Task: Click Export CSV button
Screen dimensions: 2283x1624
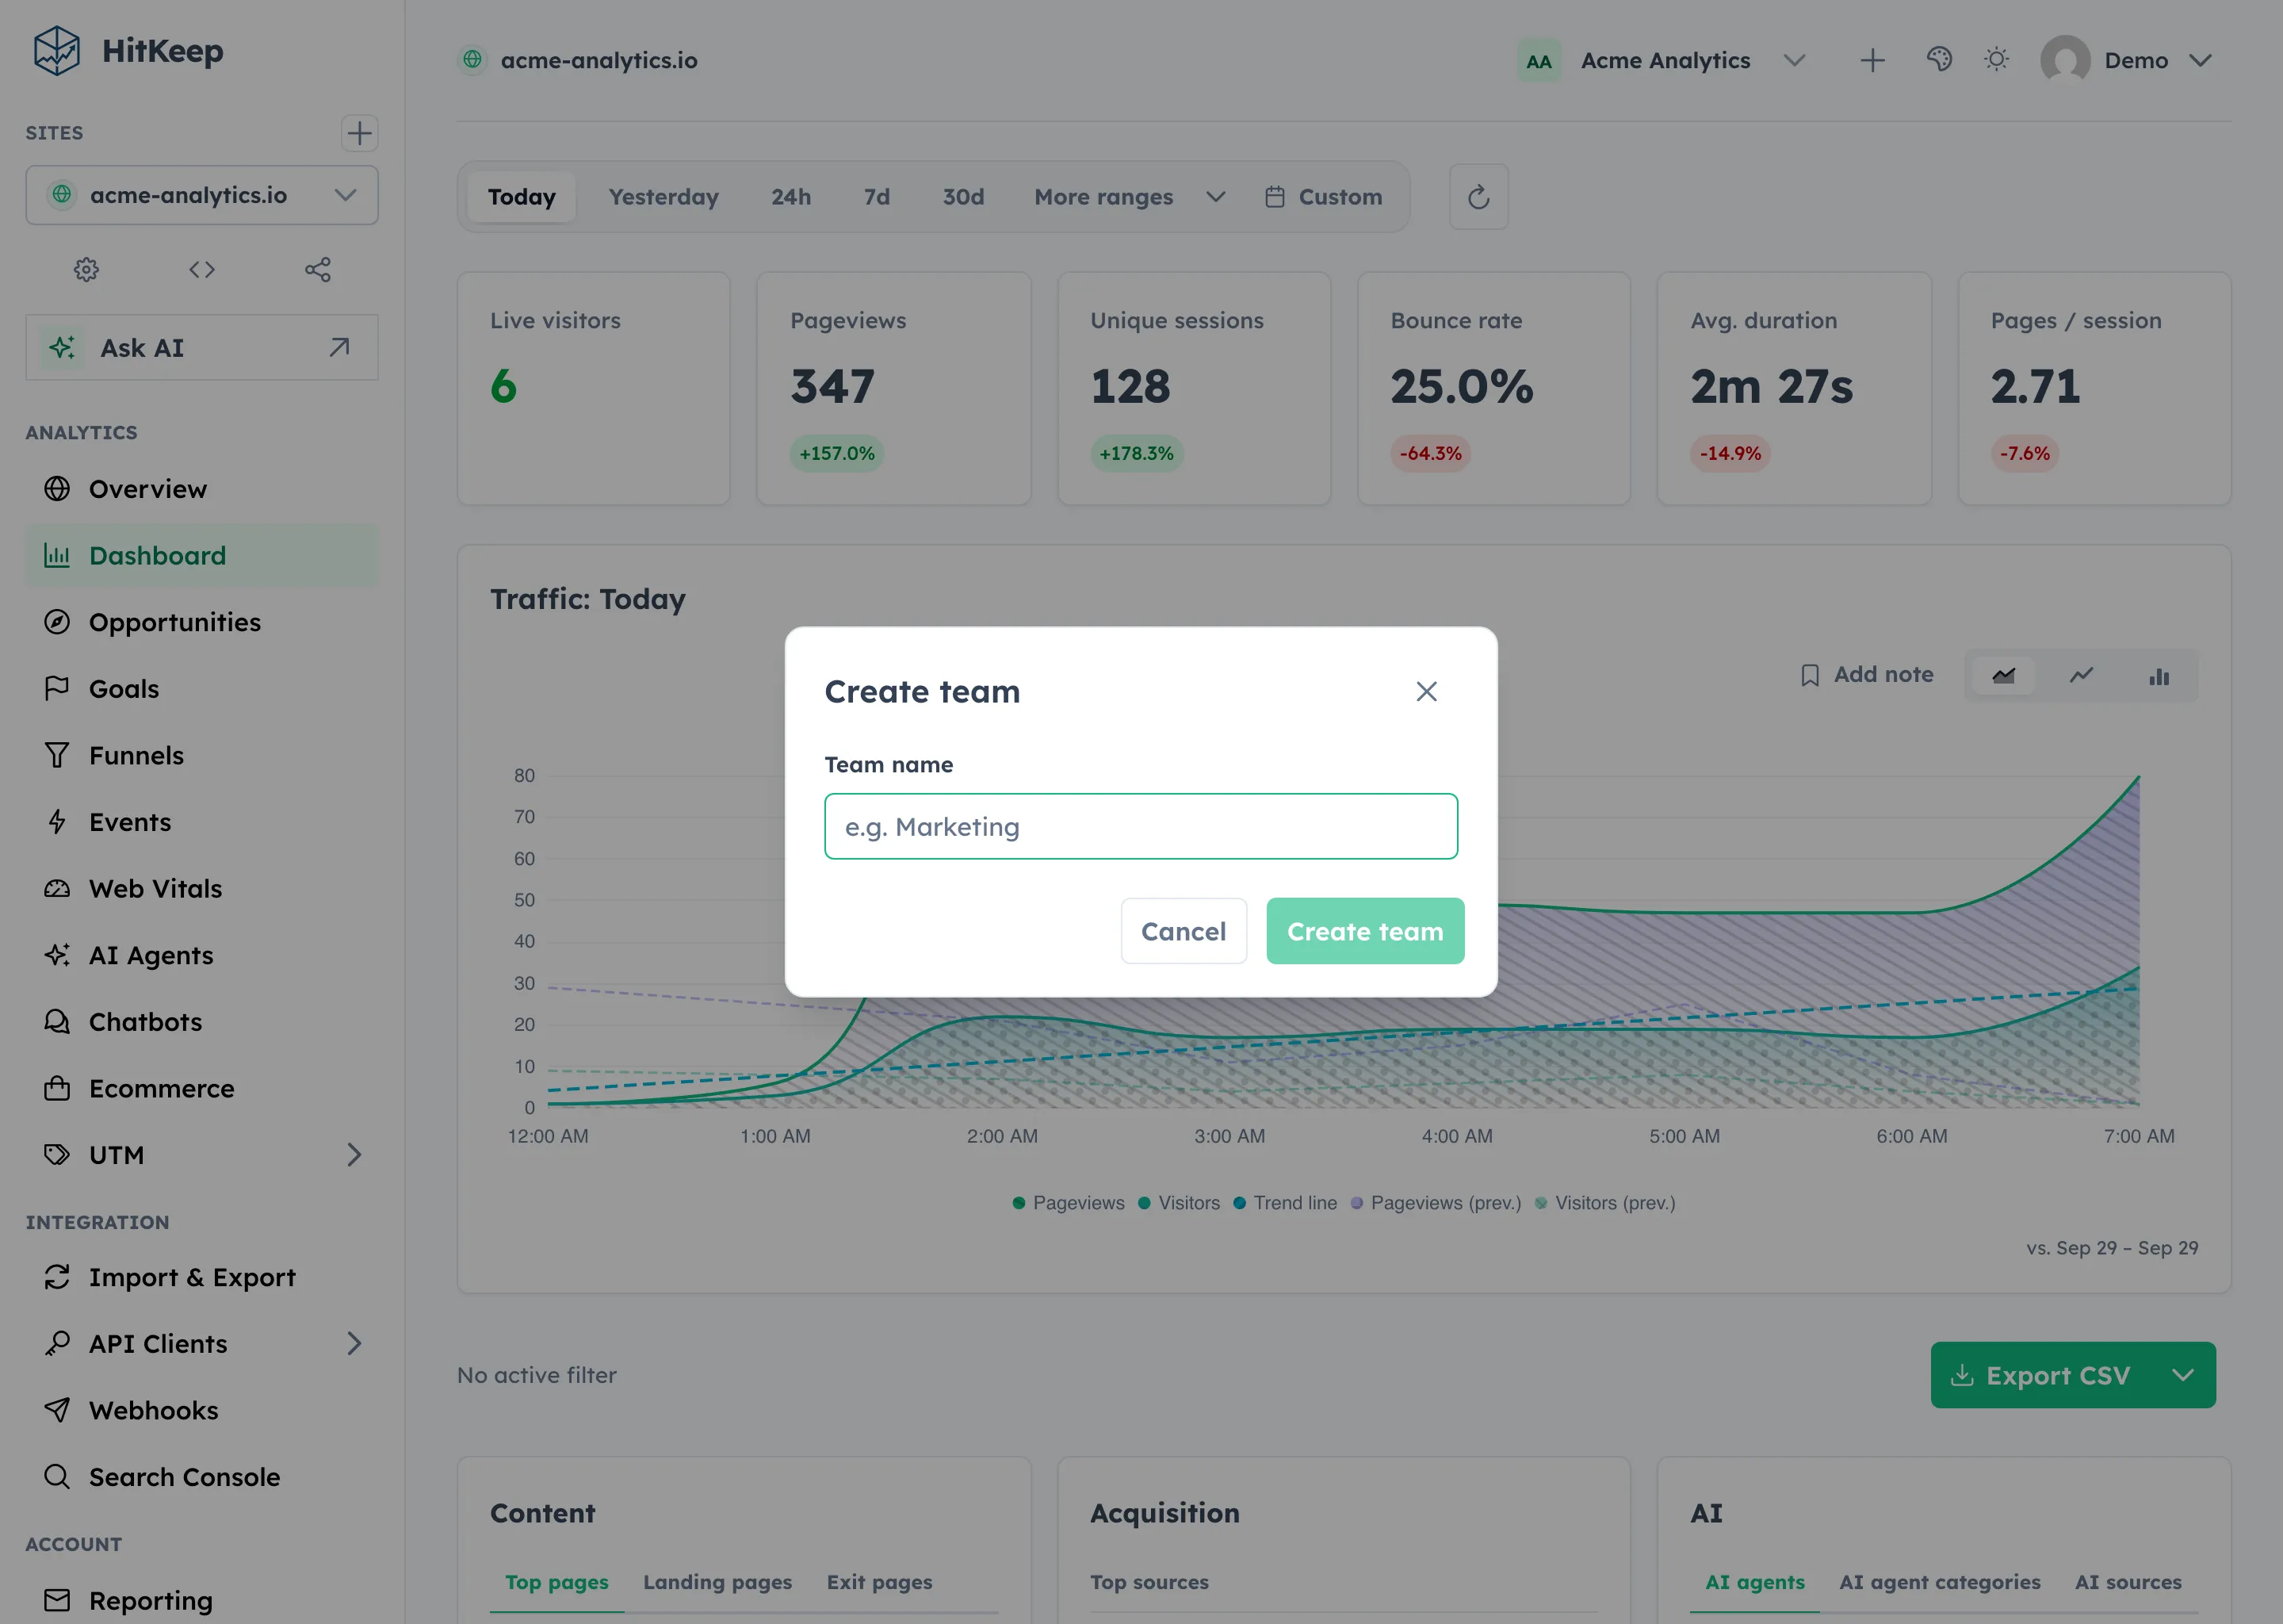Action: click(2042, 1375)
